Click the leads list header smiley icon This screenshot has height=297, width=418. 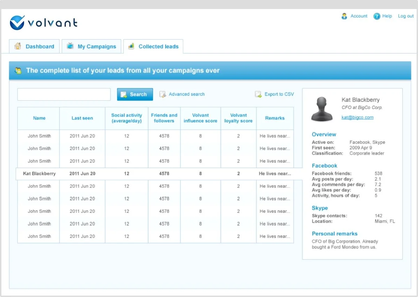(18, 70)
